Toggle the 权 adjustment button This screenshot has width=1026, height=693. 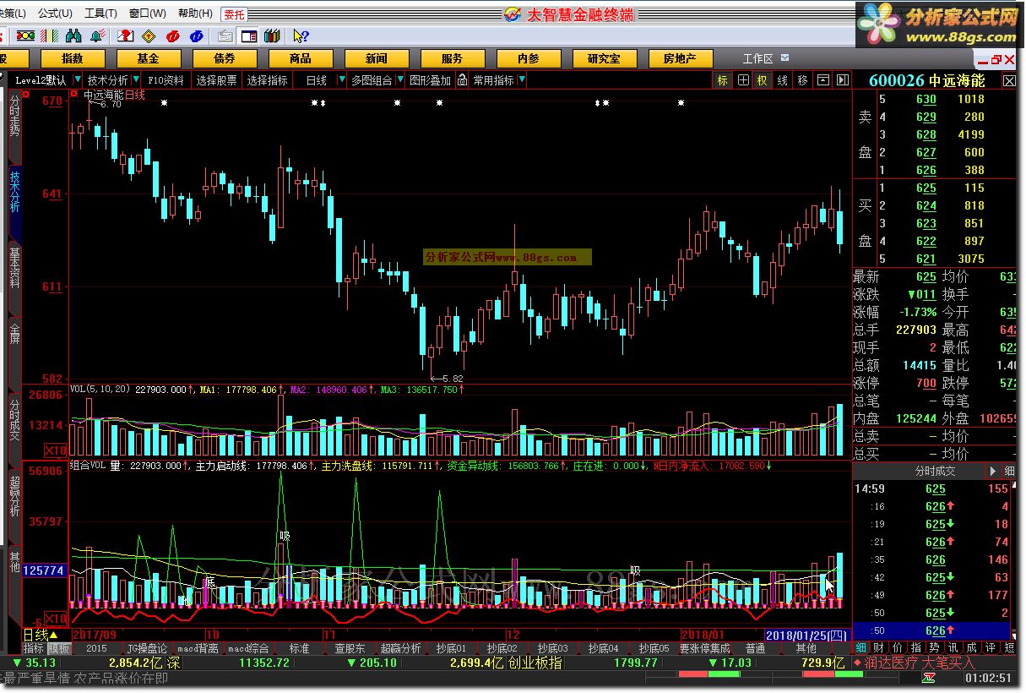point(763,80)
